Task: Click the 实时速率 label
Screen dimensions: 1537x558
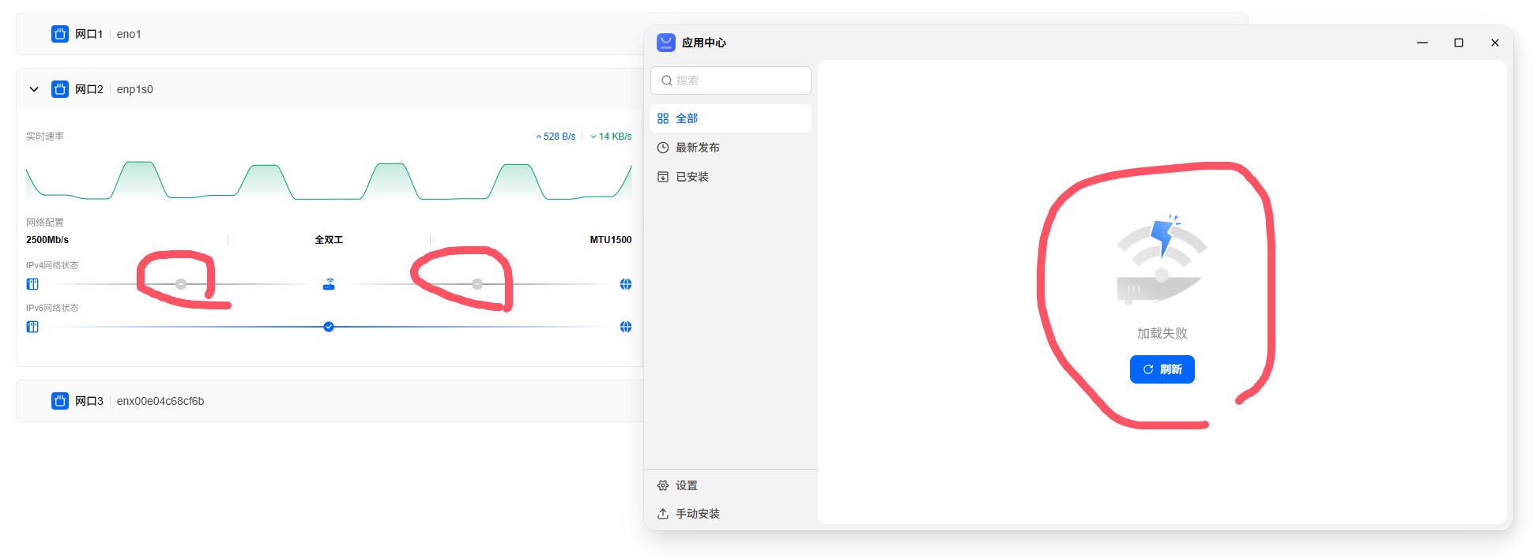Action: pyautogui.click(x=45, y=137)
